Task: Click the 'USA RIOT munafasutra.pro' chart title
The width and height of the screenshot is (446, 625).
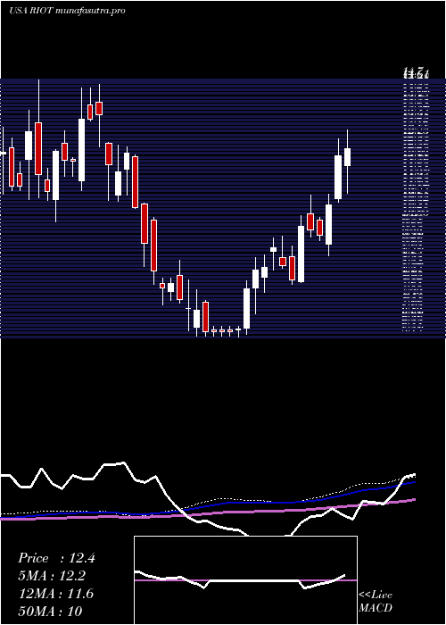Action: pos(67,11)
